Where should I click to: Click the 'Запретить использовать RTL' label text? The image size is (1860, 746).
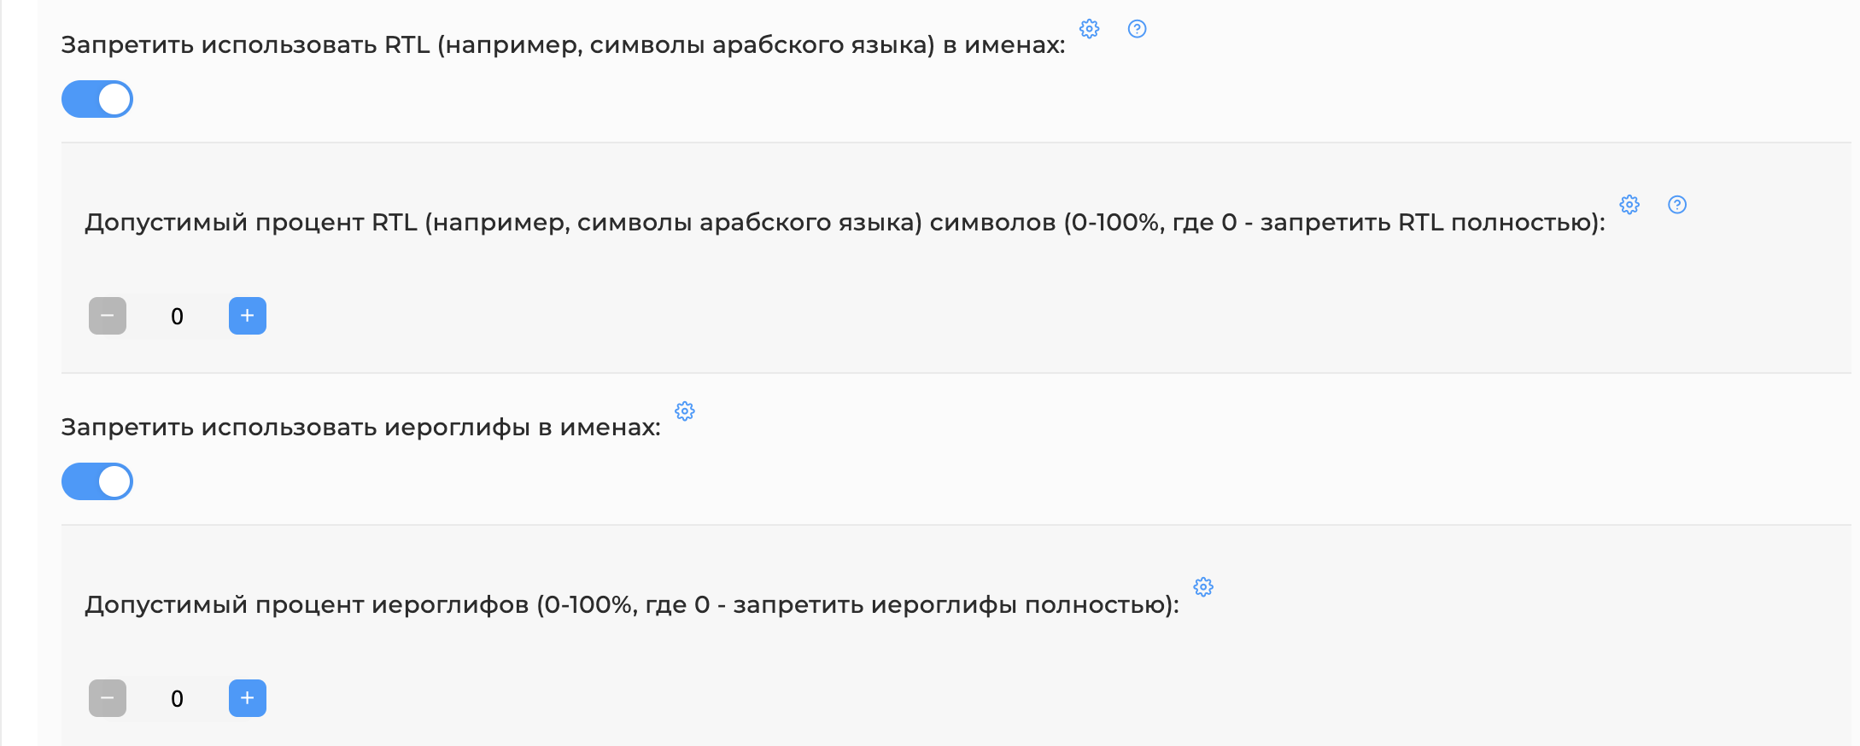[x=563, y=44]
